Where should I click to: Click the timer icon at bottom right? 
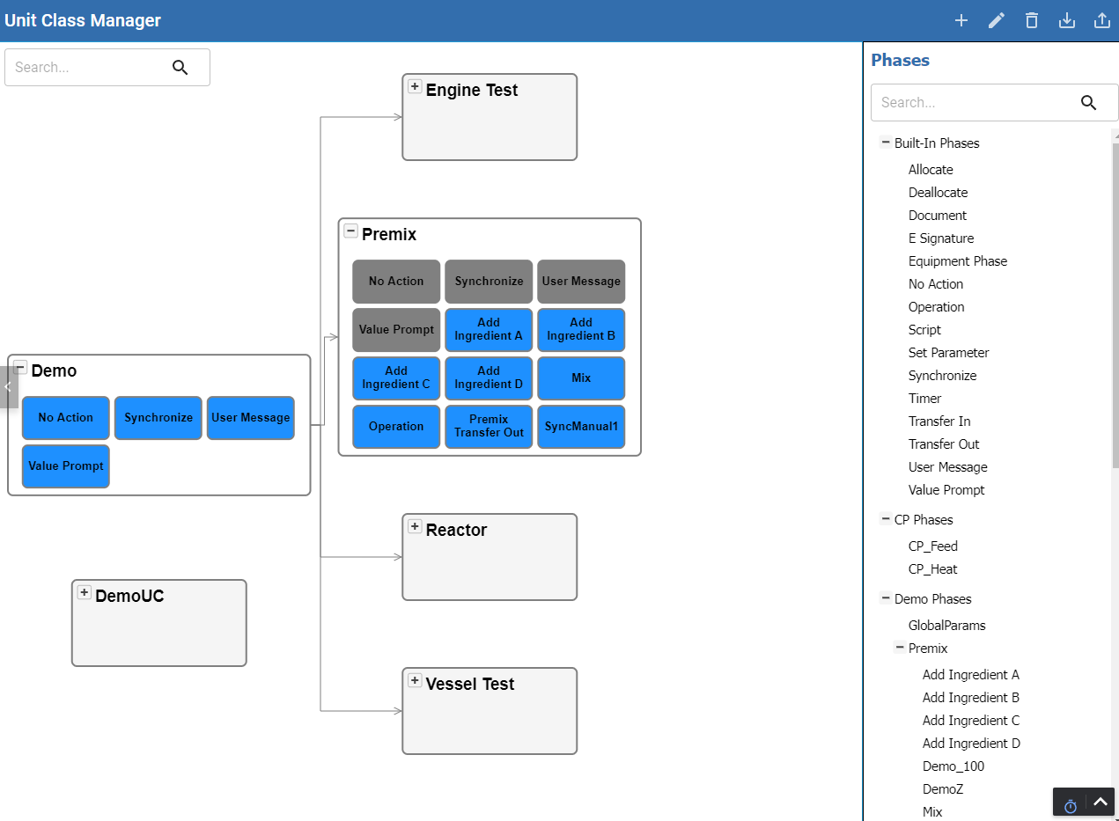click(1071, 805)
